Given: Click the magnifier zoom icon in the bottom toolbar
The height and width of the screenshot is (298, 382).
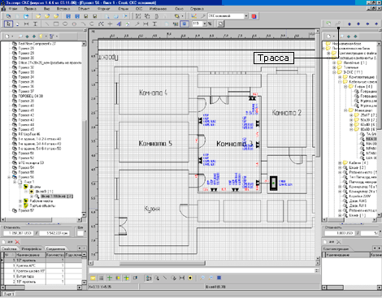Looking at the screenshot, I should [x=157, y=278].
